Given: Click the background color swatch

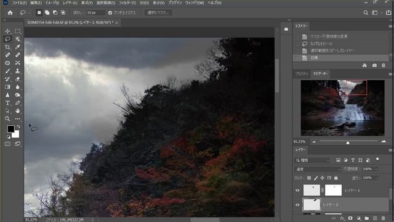Looking at the screenshot, I should 16,134.
